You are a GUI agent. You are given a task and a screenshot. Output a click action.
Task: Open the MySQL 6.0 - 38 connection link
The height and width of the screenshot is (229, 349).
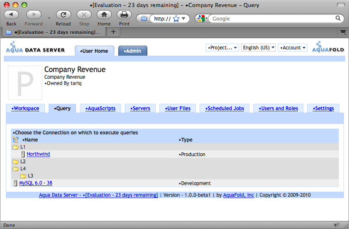tap(36, 183)
